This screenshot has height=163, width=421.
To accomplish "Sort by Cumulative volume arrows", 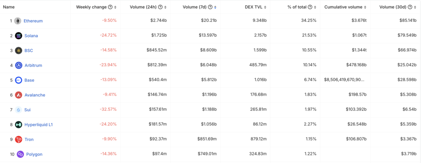I will [365, 7].
